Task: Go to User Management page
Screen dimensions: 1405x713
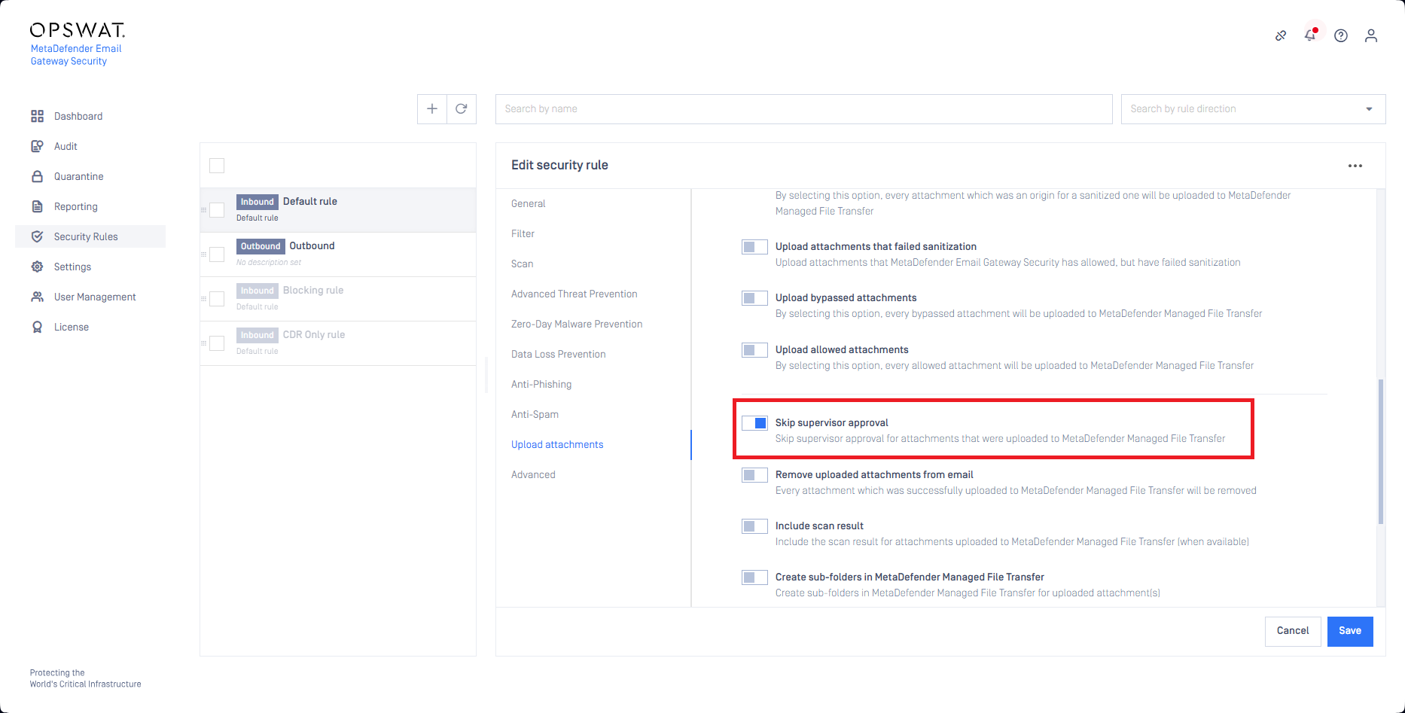Action: [x=95, y=297]
